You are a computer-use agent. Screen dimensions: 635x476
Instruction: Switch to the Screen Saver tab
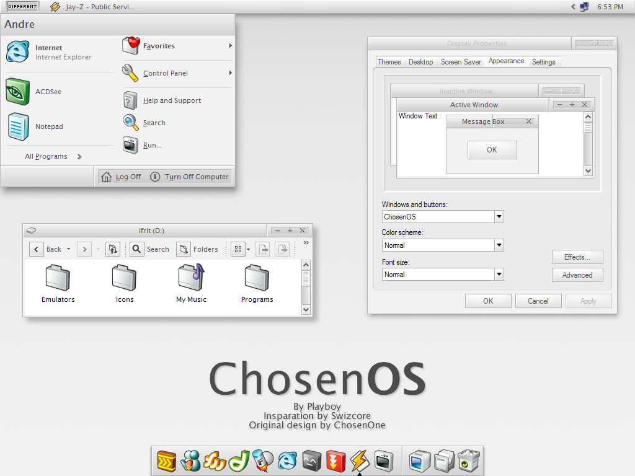click(461, 62)
